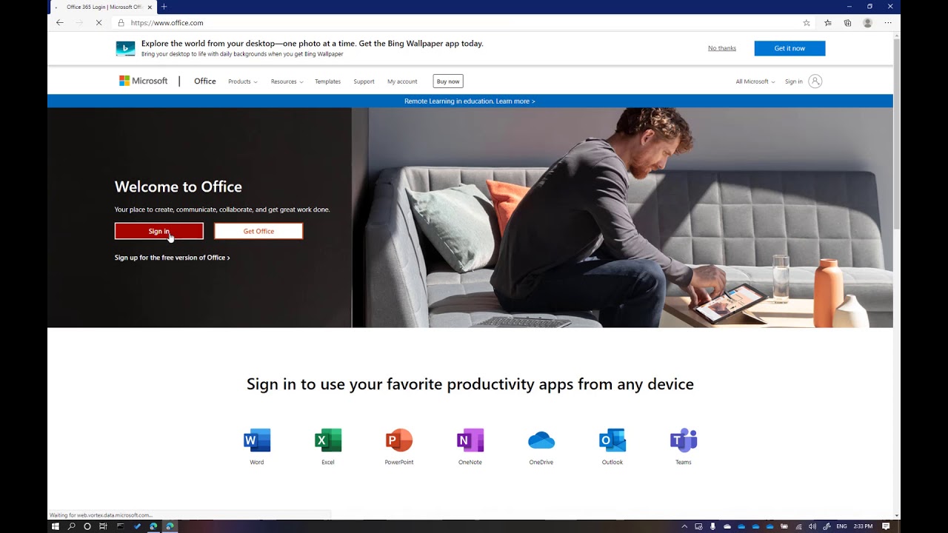Image resolution: width=948 pixels, height=533 pixels.
Task: Open the OneNote app icon
Action: point(470,440)
